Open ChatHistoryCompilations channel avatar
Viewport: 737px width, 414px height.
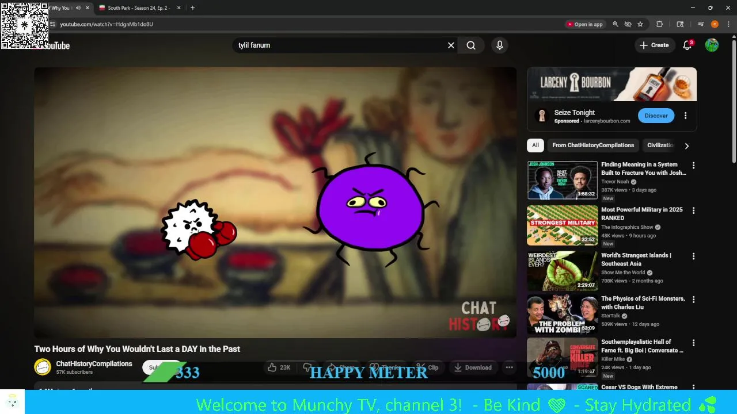43,367
